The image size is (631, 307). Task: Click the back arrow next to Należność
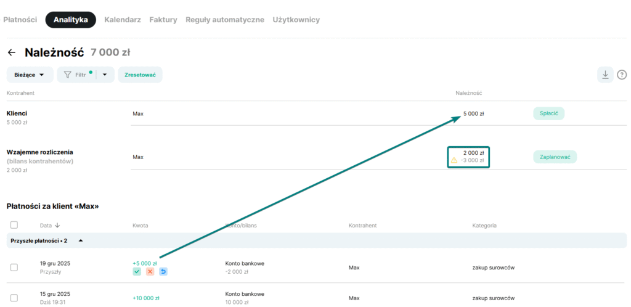pyautogui.click(x=11, y=53)
